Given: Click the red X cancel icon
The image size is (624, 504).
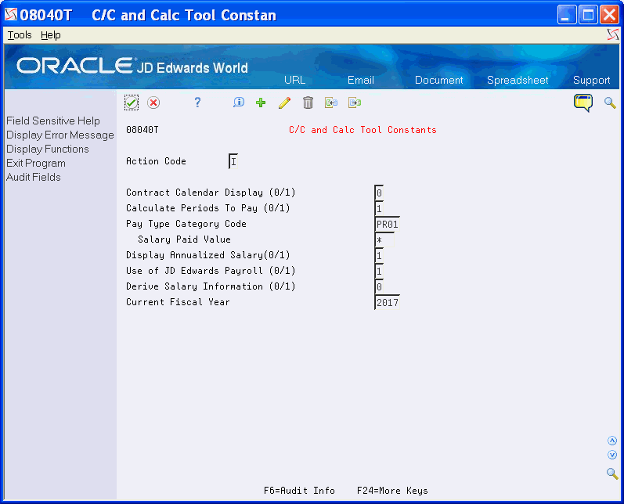Looking at the screenshot, I should [153, 103].
